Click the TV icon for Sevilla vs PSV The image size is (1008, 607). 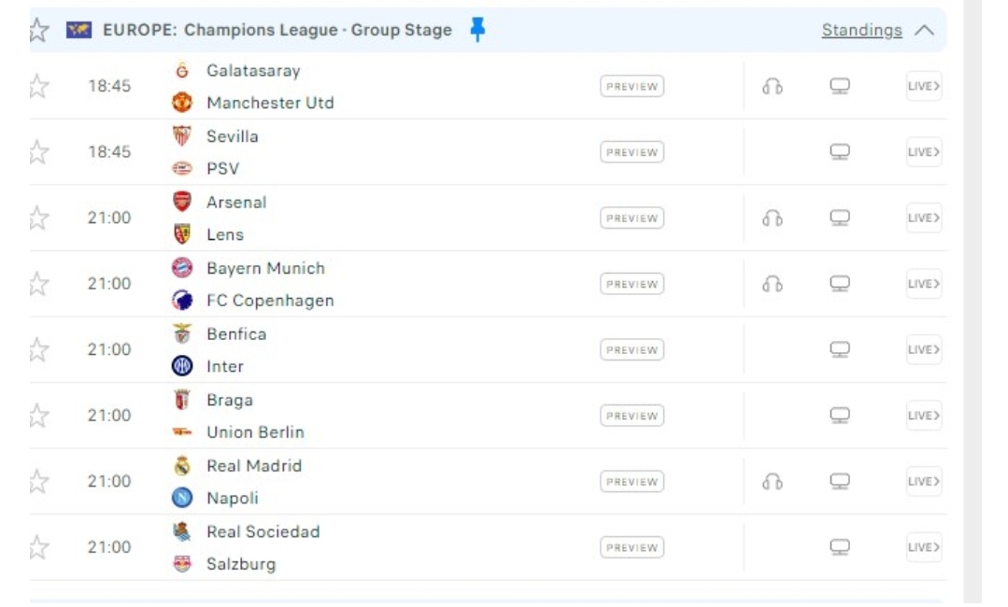[x=840, y=152]
